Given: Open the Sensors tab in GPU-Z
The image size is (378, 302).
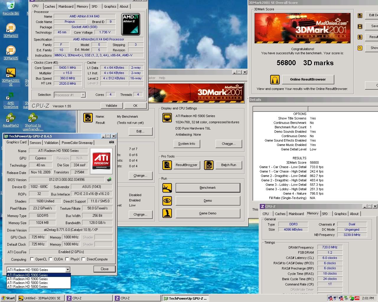Looking at the screenshot, I should tap(35, 143).
